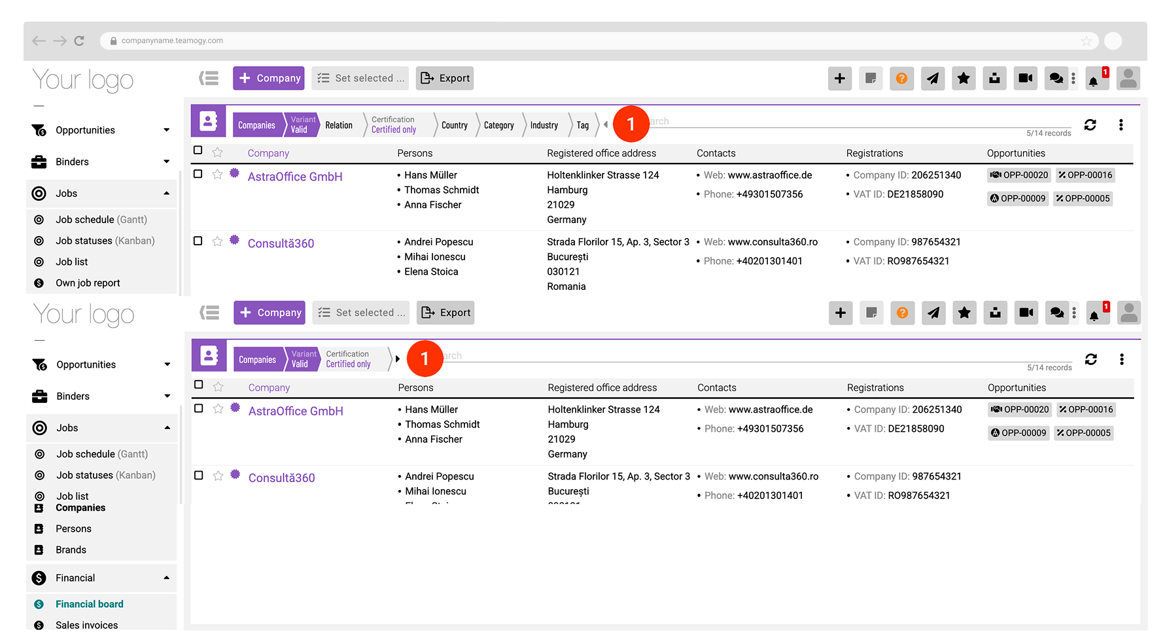1165x643 pixels.
Task: Collapse the Financial sidebar section
Action: point(167,578)
